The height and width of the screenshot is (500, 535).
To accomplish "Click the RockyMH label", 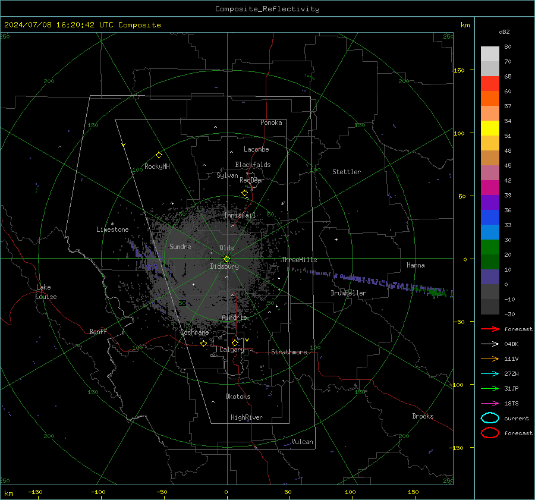I will (x=157, y=166).
